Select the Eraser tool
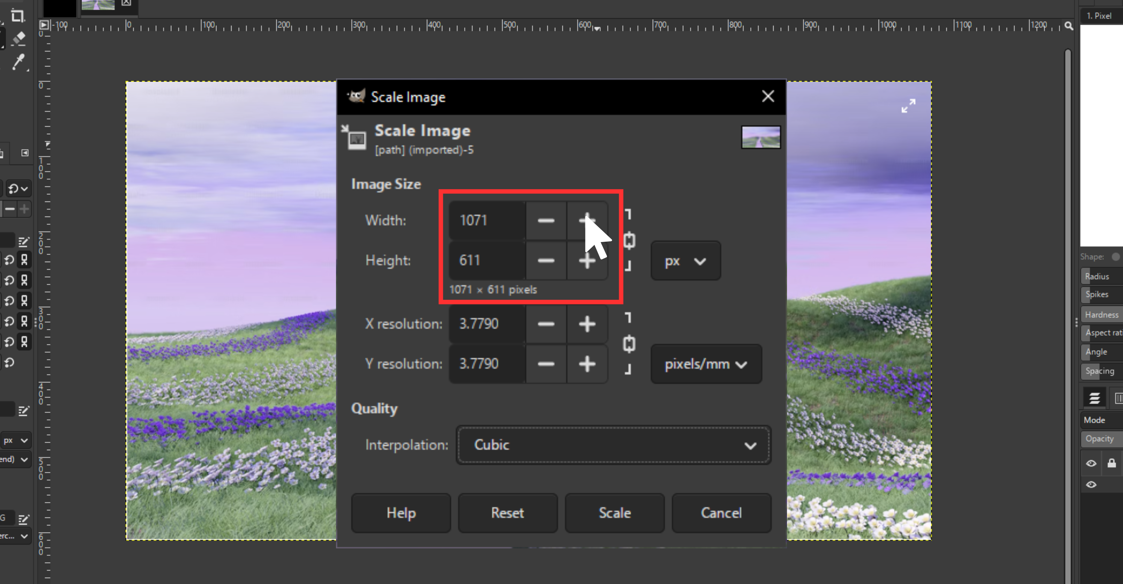Viewport: 1123px width, 584px height. tap(18, 38)
